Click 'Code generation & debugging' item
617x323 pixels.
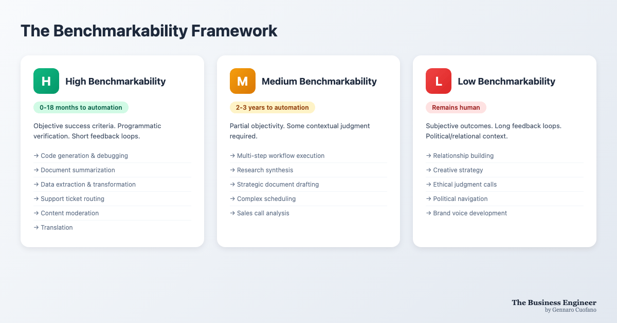click(x=112, y=156)
